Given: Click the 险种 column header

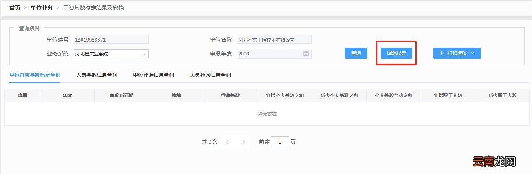Looking at the screenshot, I should (x=176, y=96).
